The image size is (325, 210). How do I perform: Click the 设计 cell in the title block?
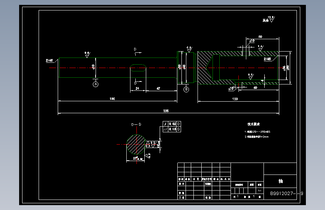click(181, 184)
